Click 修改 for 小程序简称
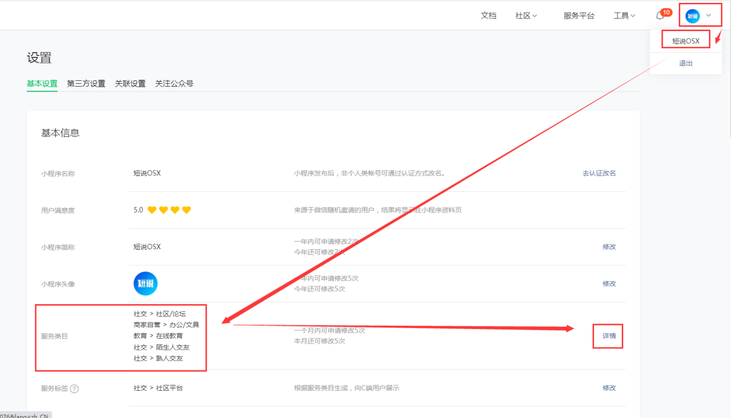This screenshot has height=418, width=731. coord(609,247)
